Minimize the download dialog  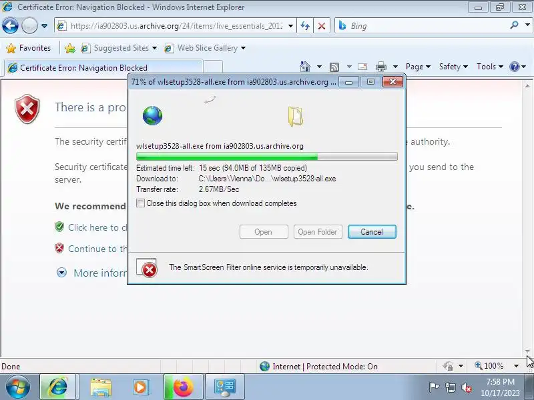[x=348, y=82]
